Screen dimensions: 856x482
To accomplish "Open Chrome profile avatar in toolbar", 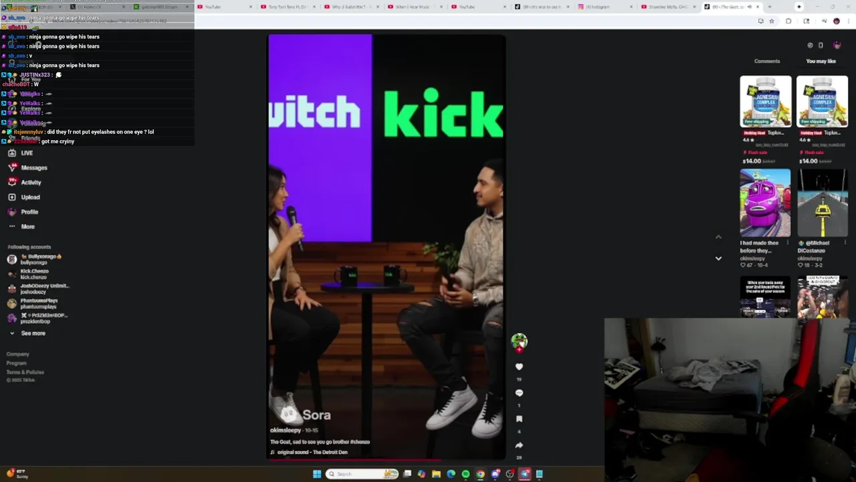I will point(837,21).
